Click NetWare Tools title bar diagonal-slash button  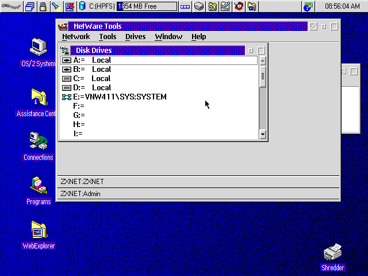click(313, 26)
